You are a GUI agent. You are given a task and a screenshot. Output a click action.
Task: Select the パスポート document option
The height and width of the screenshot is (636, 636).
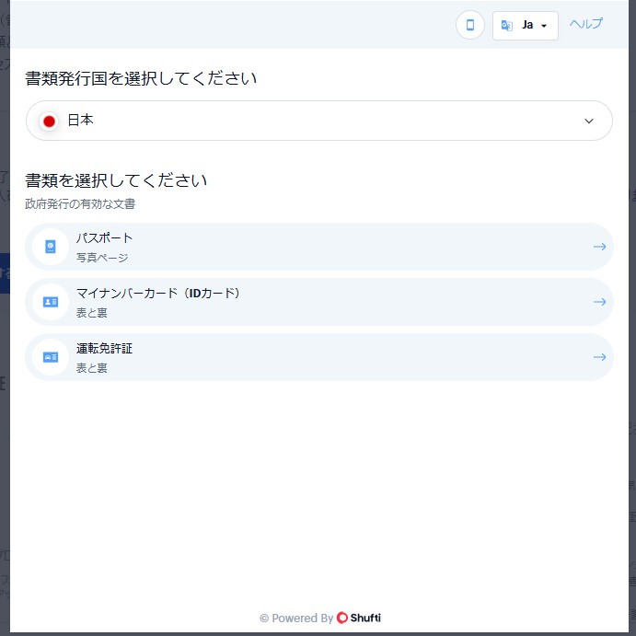click(318, 247)
